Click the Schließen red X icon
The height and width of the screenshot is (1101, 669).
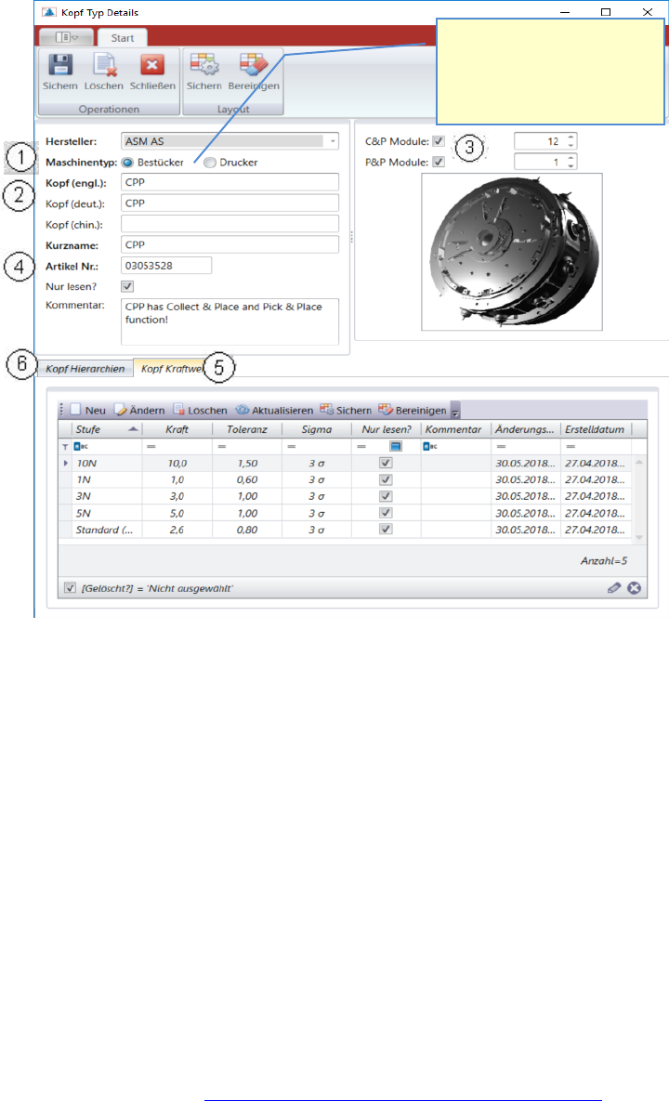[151, 65]
